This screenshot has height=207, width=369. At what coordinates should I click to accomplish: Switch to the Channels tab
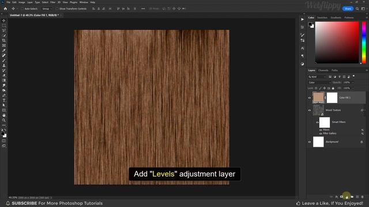coord(323,70)
